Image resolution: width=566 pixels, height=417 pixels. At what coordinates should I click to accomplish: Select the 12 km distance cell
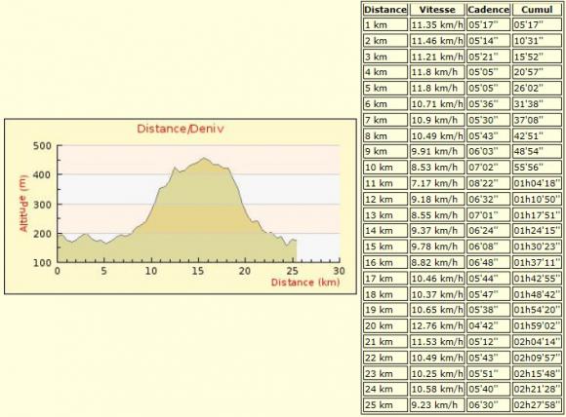pos(385,199)
